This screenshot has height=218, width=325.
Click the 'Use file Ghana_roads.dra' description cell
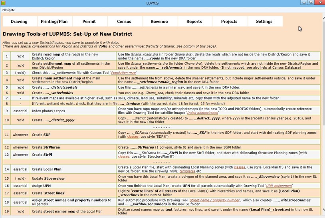(218, 56)
